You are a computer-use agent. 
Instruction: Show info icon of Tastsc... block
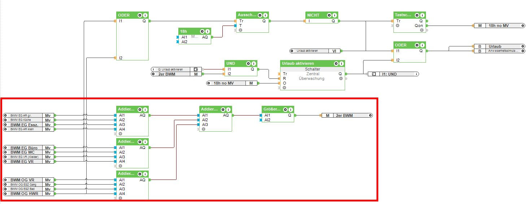point(422,15)
